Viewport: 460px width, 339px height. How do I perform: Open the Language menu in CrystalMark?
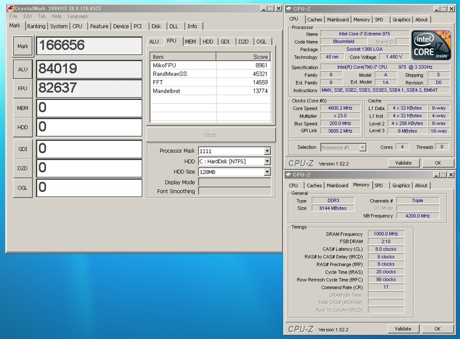coord(78,16)
